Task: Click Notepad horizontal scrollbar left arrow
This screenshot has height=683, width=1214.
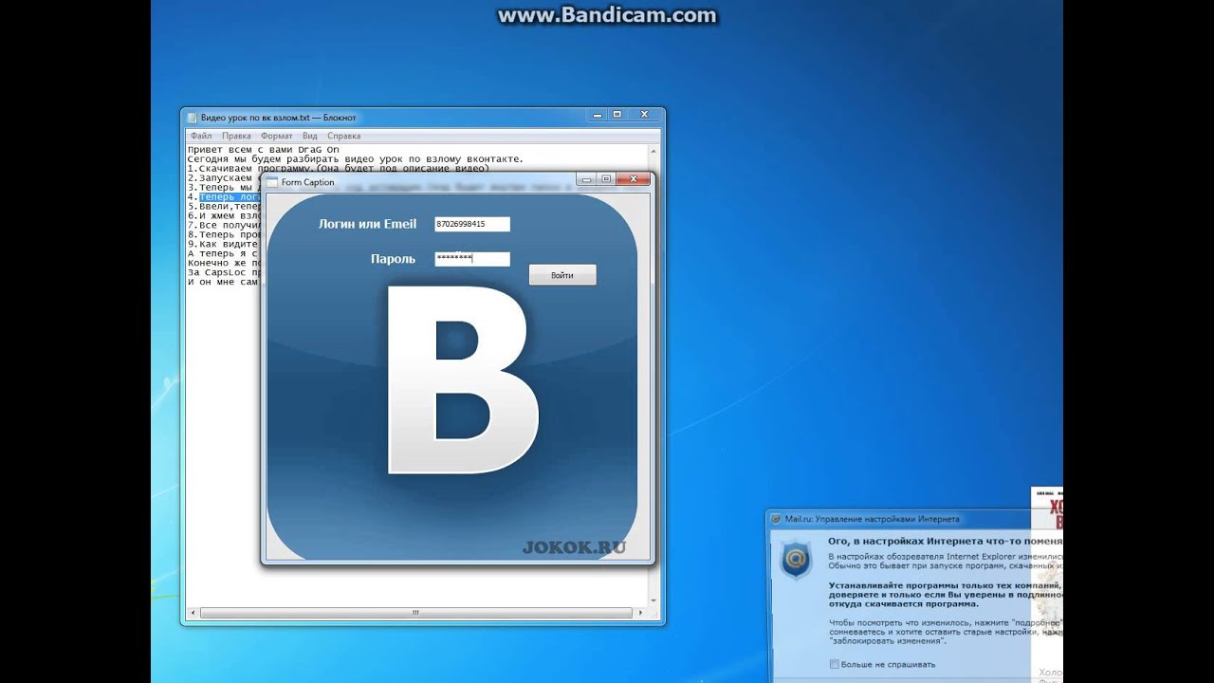Action: 193,613
